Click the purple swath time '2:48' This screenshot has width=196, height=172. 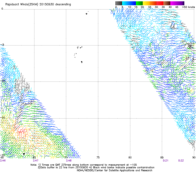69,161
